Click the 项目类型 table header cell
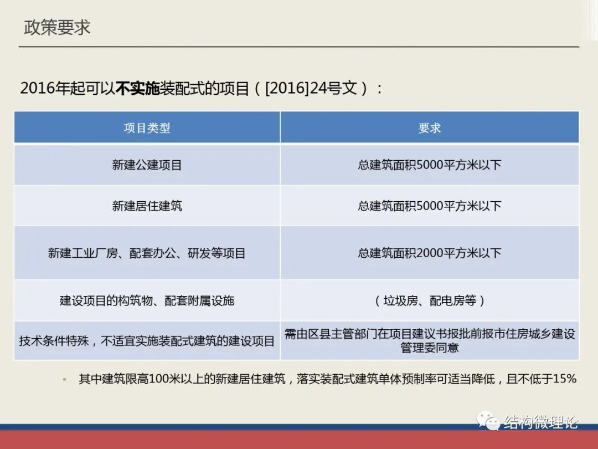 (148, 127)
